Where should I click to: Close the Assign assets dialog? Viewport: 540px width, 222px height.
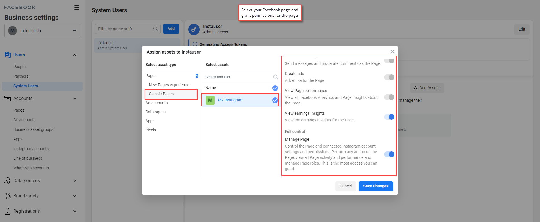(392, 52)
